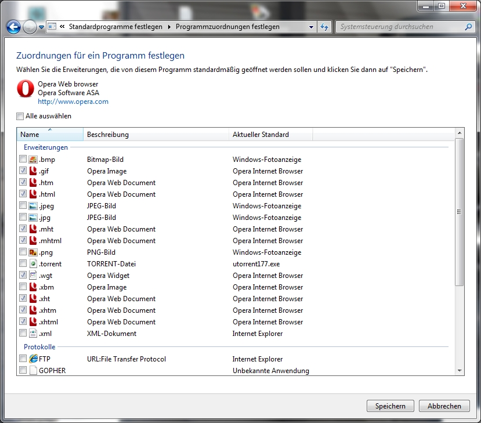The image size is (481, 423).
Task: Enable the Alle auswählen checkbox
Action: [x=20, y=116]
